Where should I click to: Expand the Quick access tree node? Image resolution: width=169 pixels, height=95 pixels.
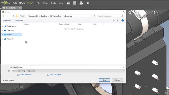pyautogui.click(x=2, y=26)
